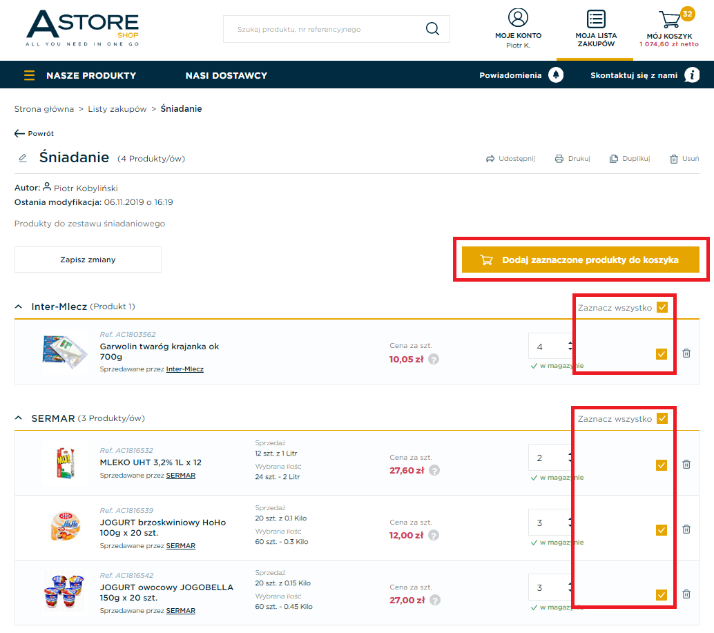Click the Drukuj printer icon
This screenshot has width=714, height=633.
pos(559,159)
